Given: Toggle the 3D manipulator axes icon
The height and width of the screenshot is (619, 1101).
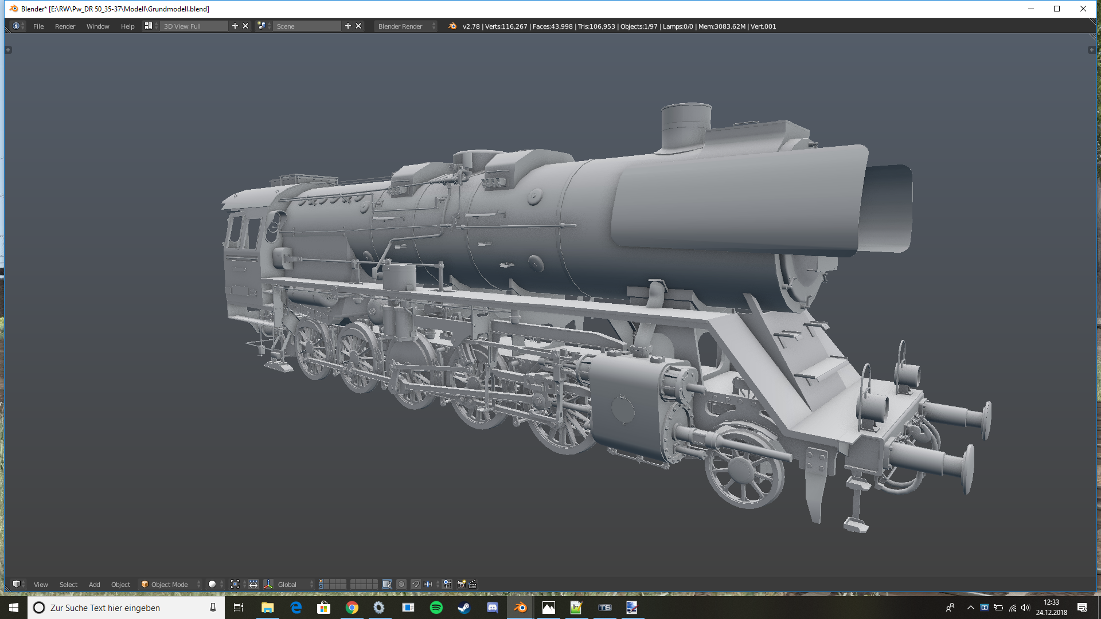Looking at the screenshot, I should (268, 584).
